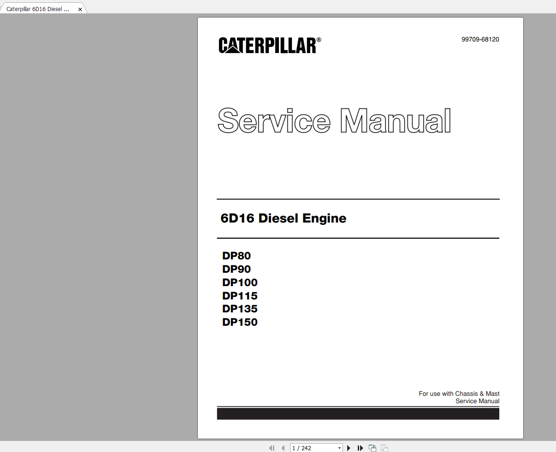Go to the first page of the manual
556x452 pixels.
point(271,447)
